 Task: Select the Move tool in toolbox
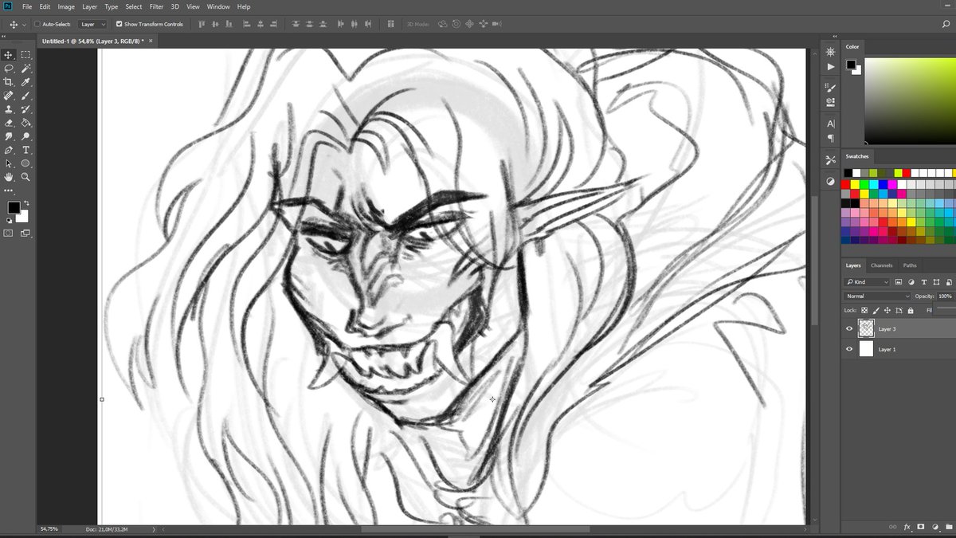pyautogui.click(x=9, y=55)
